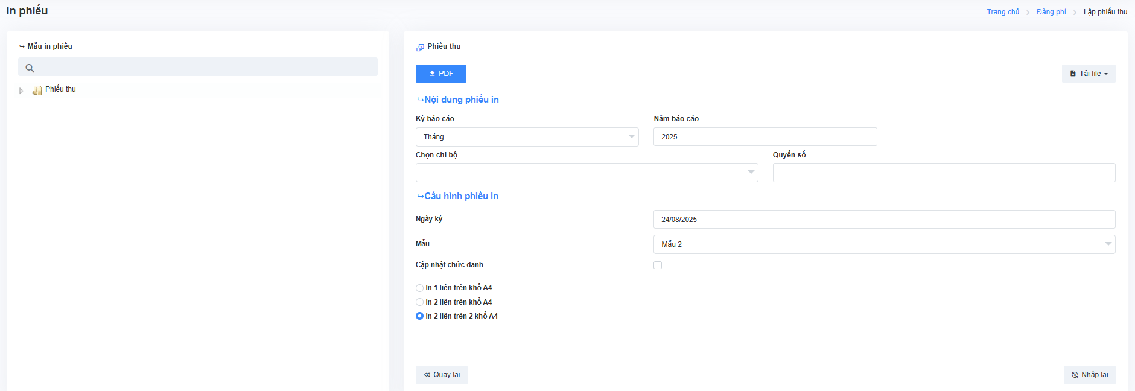Expand the Phiếu thu tree node
This screenshot has height=391, width=1135.
click(x=22, y=91)
